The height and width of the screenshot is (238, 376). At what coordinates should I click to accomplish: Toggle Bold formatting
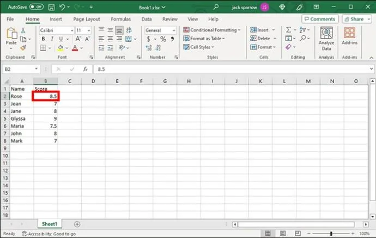[44, 39]
